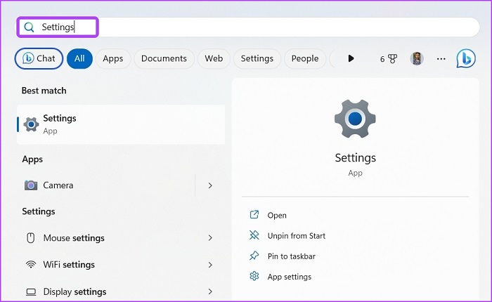Click the user profile avatar
This screenshot has width=492, height=302.
(x=417, y=58)
